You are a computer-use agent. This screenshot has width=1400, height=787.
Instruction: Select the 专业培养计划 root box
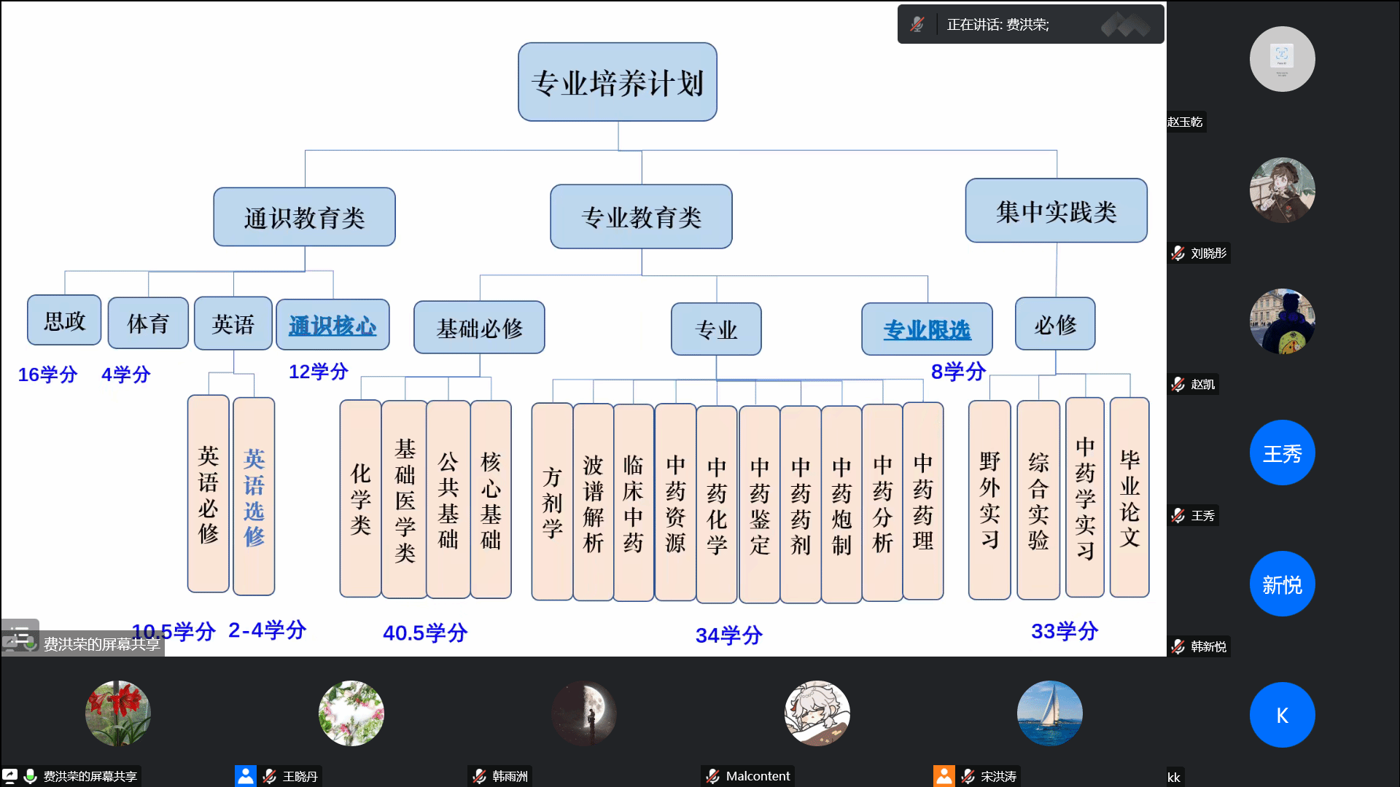click(x=617, y=82)
